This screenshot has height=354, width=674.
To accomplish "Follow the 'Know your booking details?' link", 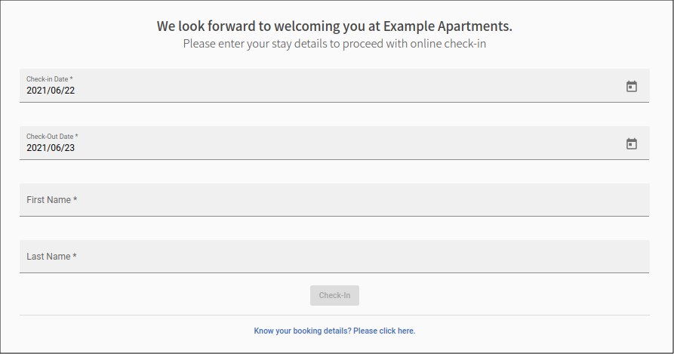I will (334, 331).
